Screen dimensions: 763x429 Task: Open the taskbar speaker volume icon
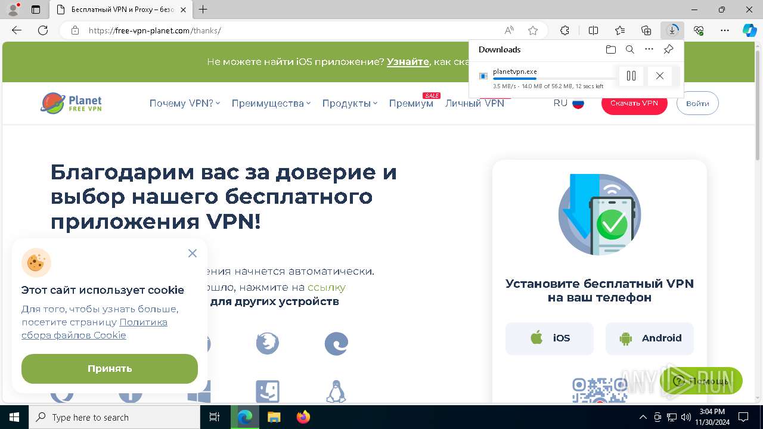[x=686, y=417]
